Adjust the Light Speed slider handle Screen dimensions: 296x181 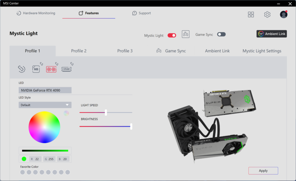(x=106, y=113)
